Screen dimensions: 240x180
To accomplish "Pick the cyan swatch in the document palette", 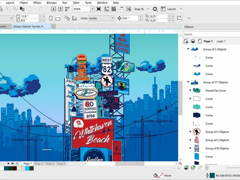I will 27,169.
